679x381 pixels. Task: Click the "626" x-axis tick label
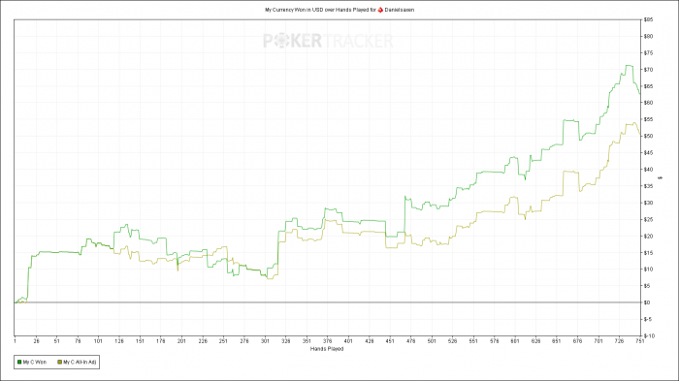(535, 341)
